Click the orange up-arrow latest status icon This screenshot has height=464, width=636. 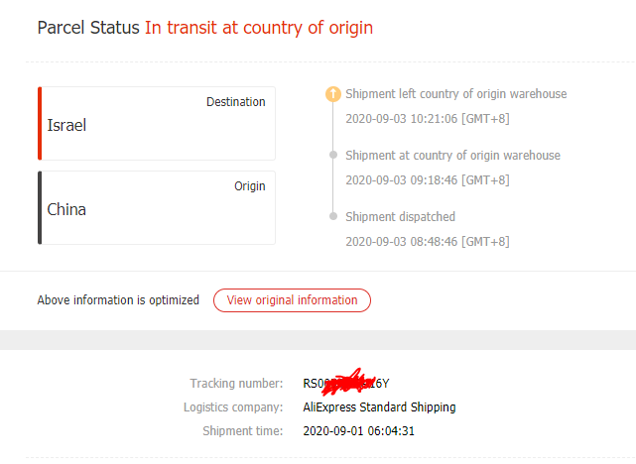coord(333,93)
